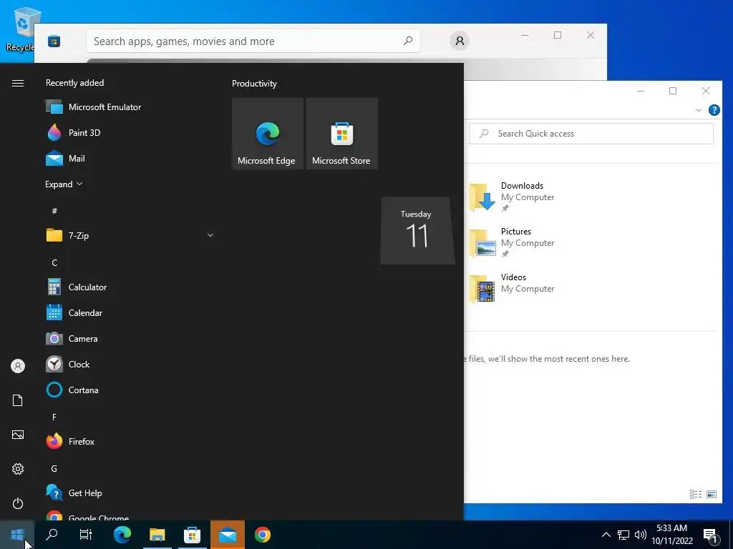Image resolution: width=733 pixels, height=549 pixels.
Task: Open user account icon in Start sidebar
Action: click(18, 366)
